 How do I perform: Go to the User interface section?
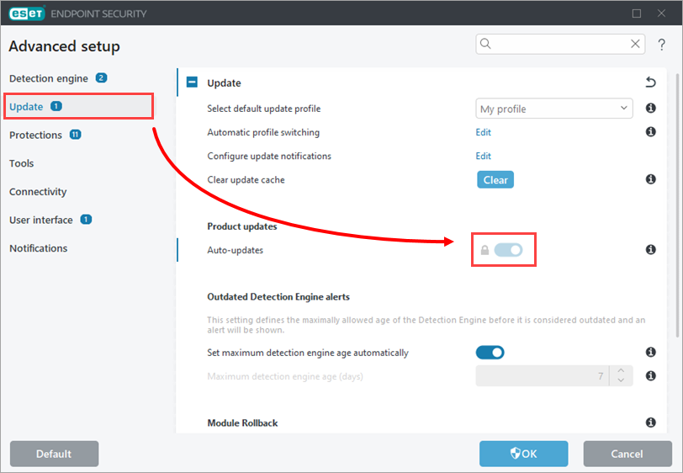[x=41, y=220]
